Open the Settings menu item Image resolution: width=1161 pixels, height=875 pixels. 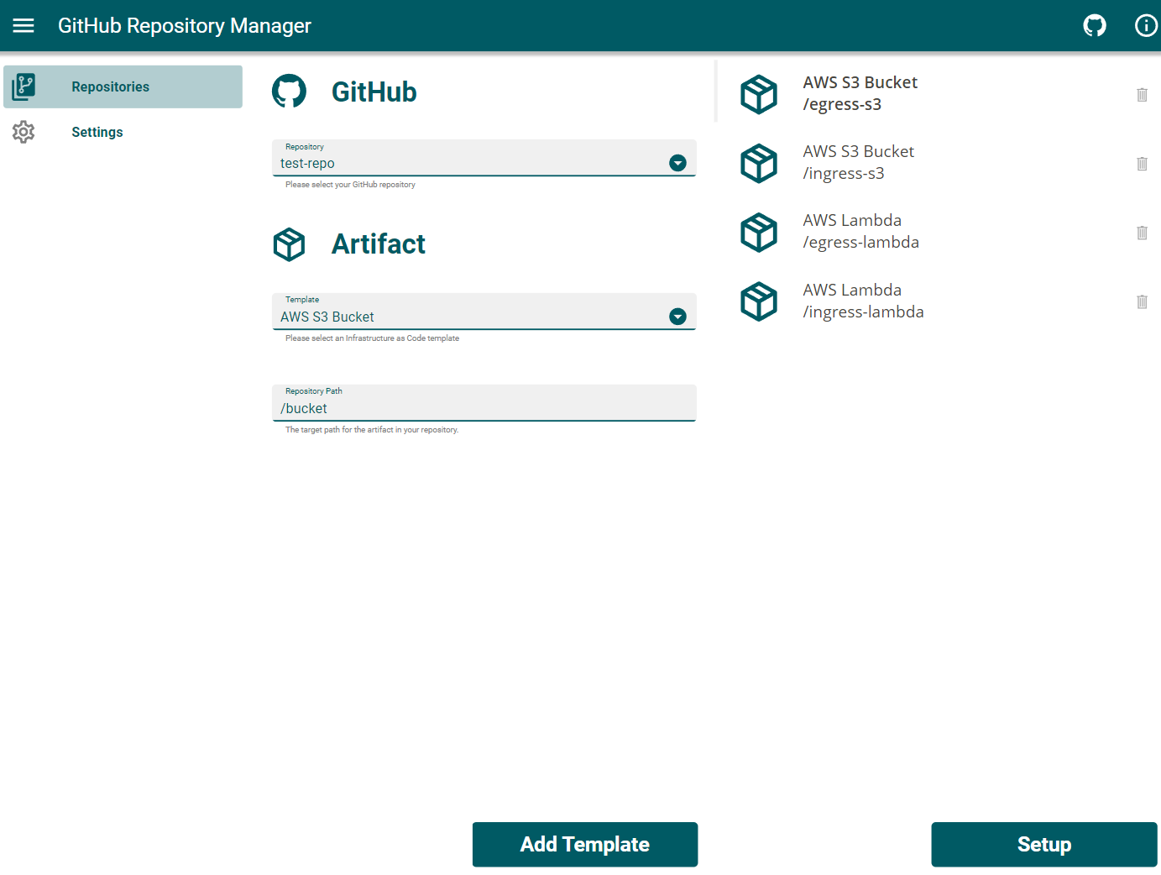[123, 132]
